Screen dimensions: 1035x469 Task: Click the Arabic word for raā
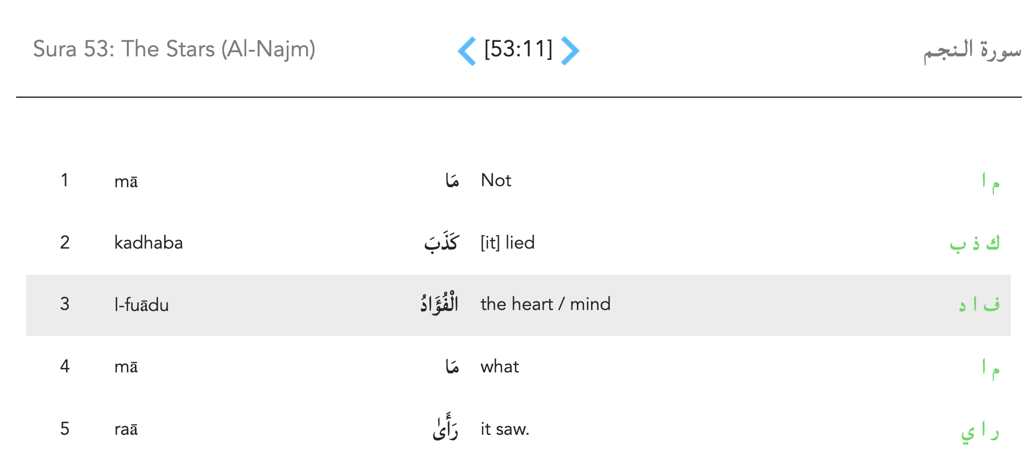click(x=445, y=429)
